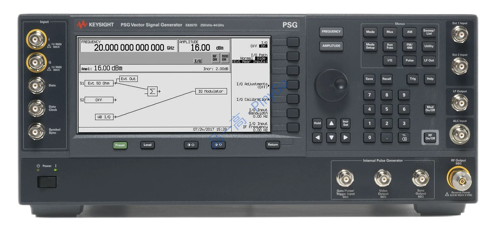The height and width of the screenshot is (226, 497).
Task: Open the Sweep/List menu key
Action: click(x=429, y=32)
